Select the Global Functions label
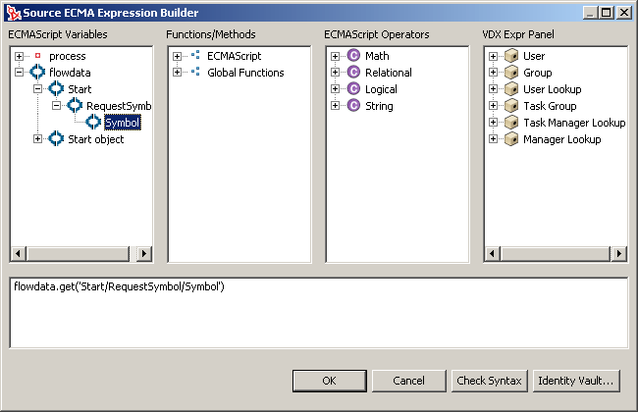The height and width of the screenshot is (412, 638). [245, 73]
